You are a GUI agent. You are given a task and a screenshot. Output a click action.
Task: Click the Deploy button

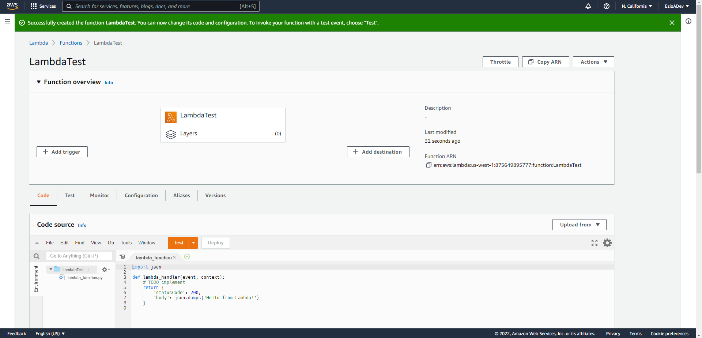click(x=216, y=243)
